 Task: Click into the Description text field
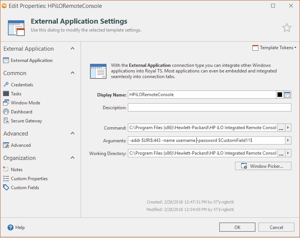pos(209,108)
